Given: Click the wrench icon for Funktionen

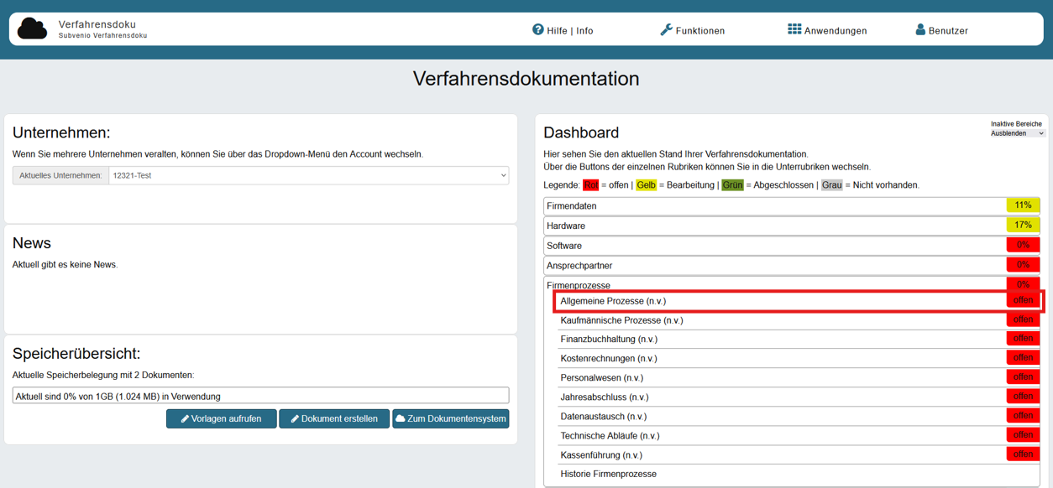Looking at the screenshot, I should point(666,29).
